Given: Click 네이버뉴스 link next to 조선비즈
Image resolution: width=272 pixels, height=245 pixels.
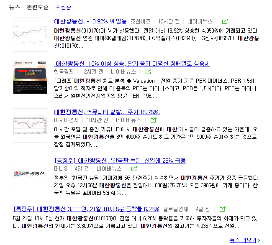Looking at the screenshot, I should tap(200, 21).
